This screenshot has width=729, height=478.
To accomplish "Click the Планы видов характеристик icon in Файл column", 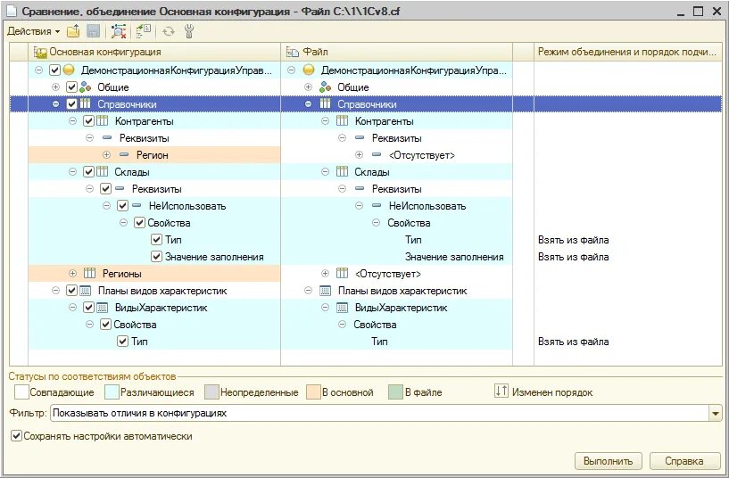I will [x=325, y=291].
